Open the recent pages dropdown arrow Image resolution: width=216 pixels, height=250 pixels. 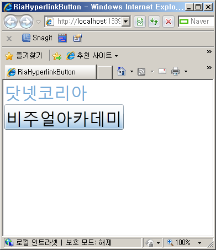coord(38,22)
